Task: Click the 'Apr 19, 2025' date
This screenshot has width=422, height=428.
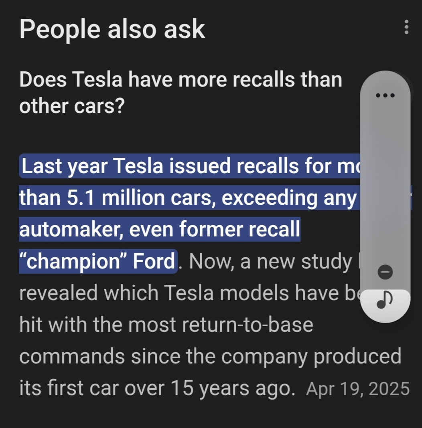Action: pyautogui.click(x=358, y=389)
